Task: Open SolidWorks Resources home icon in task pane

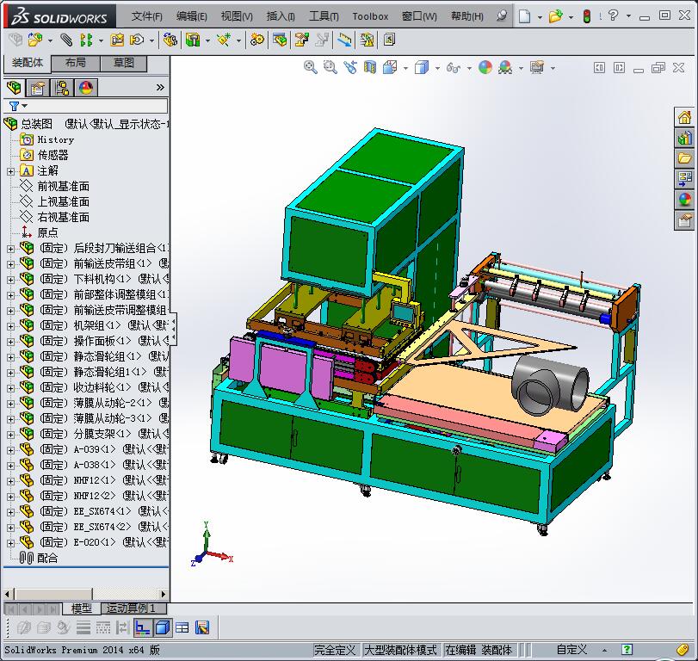Action: click(x=685, y=118)
